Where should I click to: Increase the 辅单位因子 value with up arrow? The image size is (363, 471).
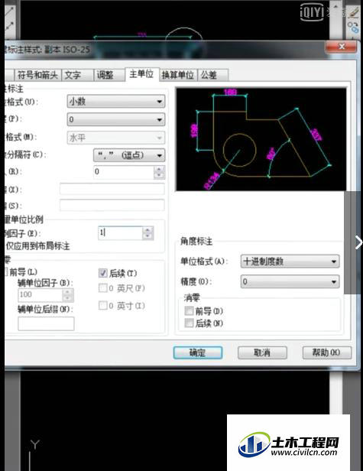point(68,292)
